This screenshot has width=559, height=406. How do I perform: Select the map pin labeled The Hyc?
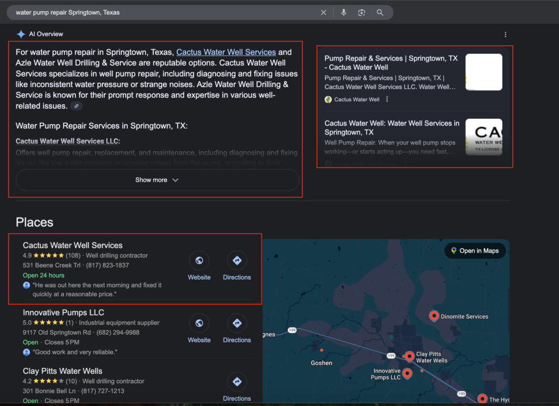point(483,399)
